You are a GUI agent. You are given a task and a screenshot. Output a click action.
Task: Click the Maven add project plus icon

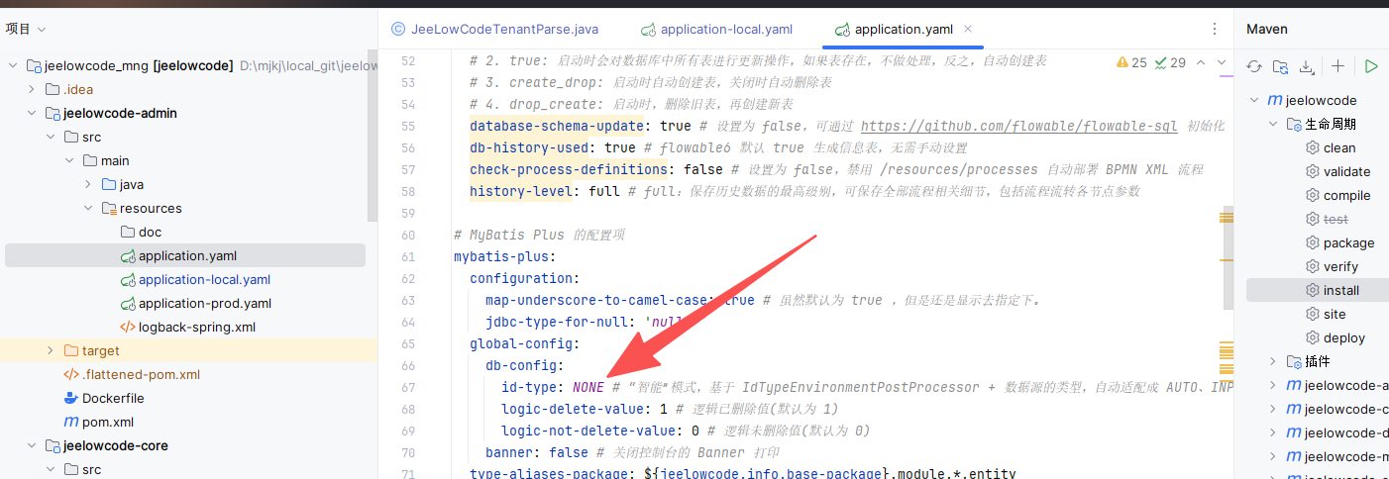click(x=1337, y=66)
